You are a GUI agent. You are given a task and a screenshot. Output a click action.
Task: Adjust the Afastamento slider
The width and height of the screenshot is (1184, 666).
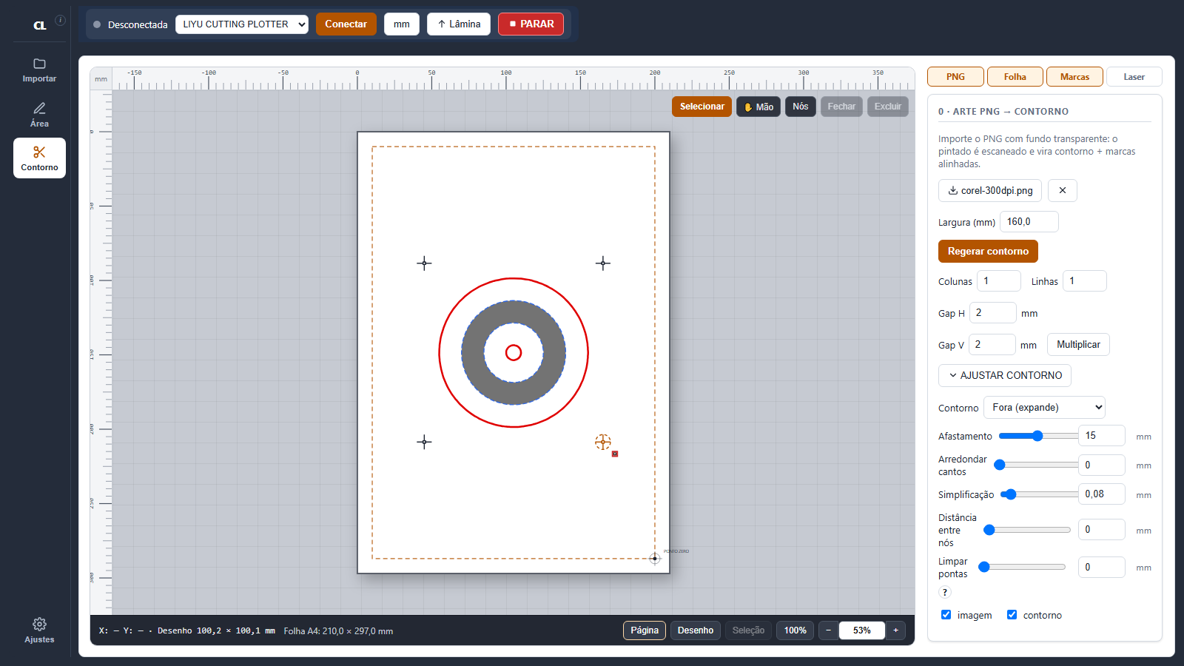[1038, 436]
